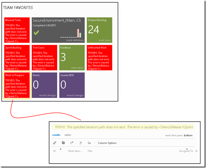Viewport: 206px width, 168px height.
Task: Open the Feedback work items tile
Action: coord(72,58)
